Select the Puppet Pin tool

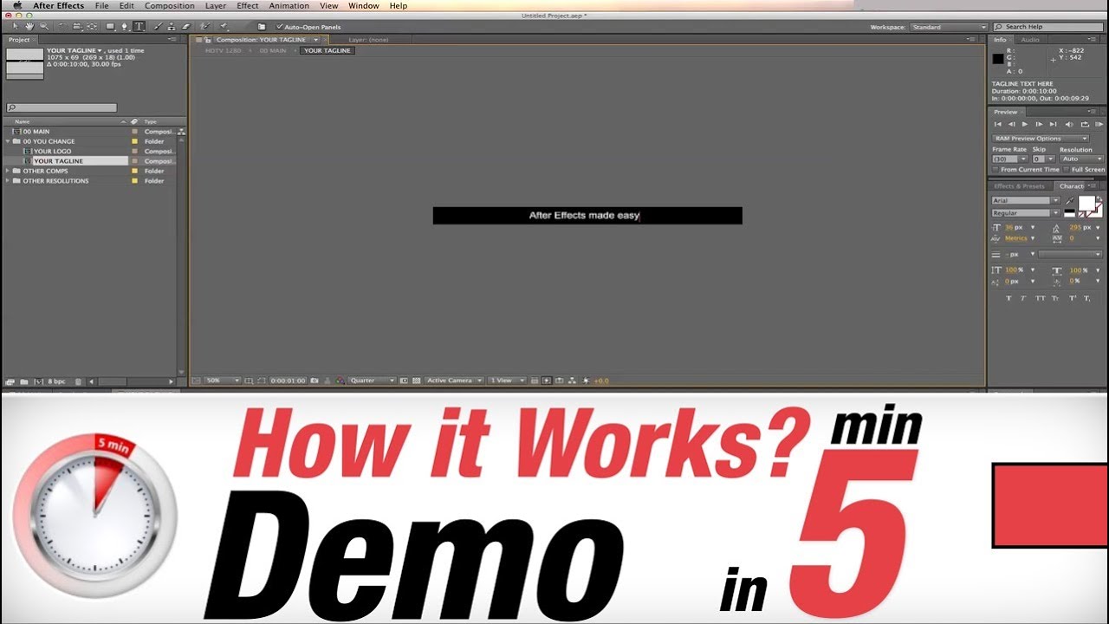[224, 26]
